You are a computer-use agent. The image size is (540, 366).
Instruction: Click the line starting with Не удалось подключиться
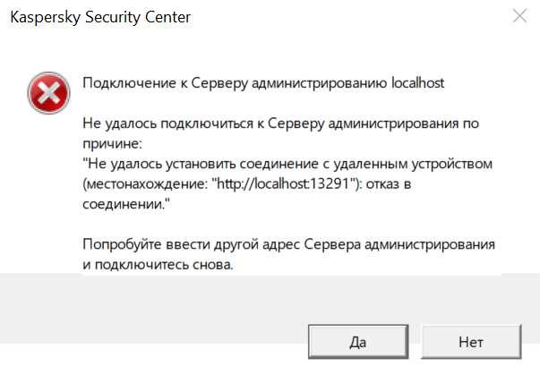[280, 123]
